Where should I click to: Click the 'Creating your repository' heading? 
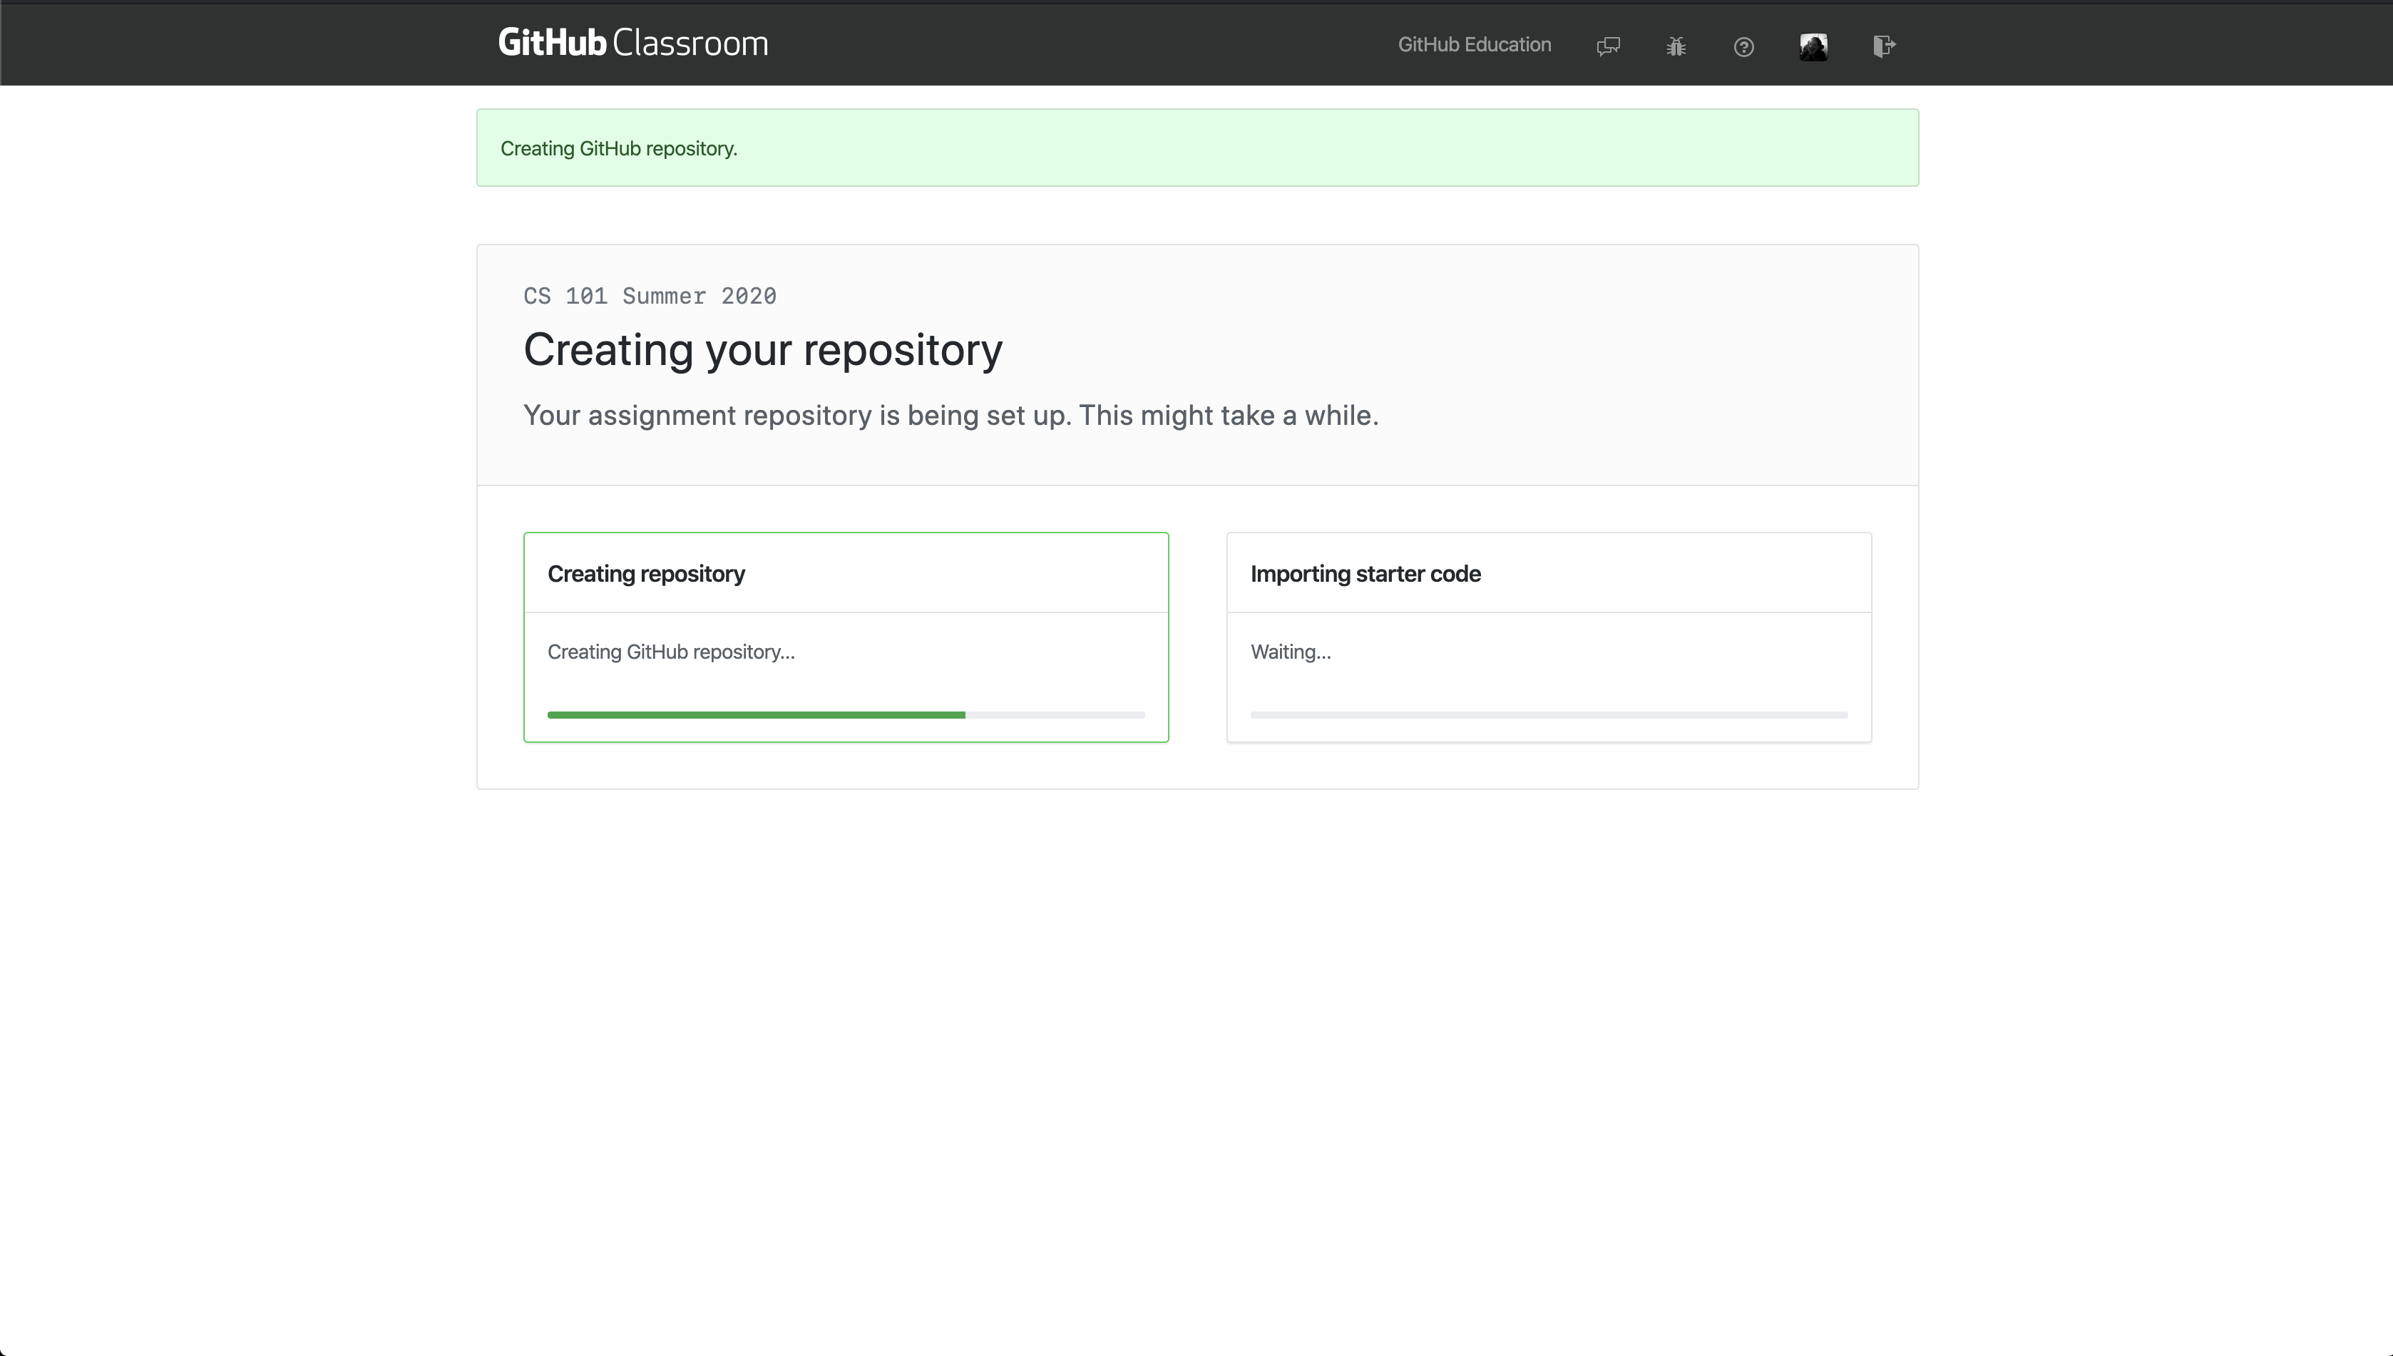(763, 350)
